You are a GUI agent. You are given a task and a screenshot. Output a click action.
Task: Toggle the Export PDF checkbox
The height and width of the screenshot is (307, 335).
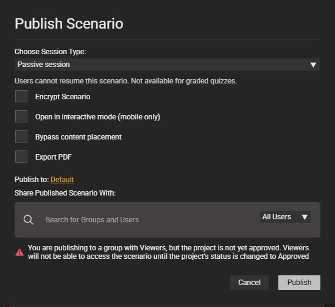[21, 157]
